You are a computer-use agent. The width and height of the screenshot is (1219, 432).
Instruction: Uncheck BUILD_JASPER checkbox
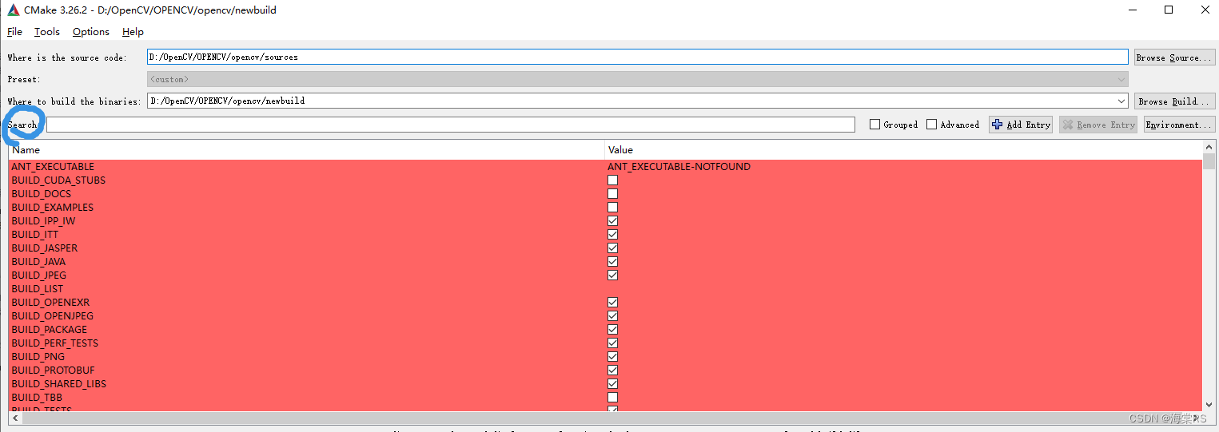(613, 248)
